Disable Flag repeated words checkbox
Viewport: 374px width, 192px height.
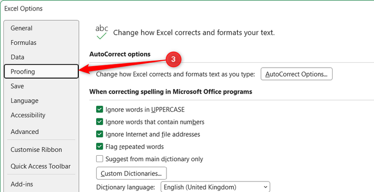(99, 146)
